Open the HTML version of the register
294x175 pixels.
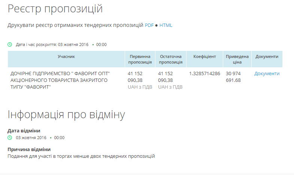(166, 25)
